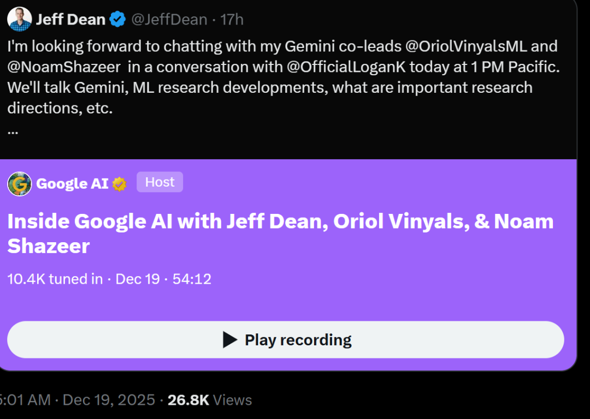
Task: Click the 54:12 recording duration
Action: pos(192,279)
